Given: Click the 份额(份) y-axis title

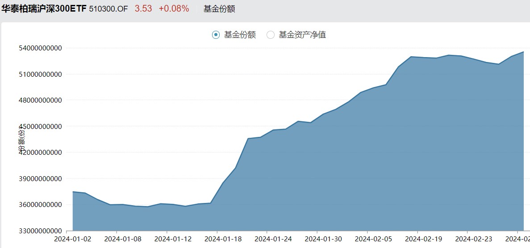Looking at the screenshot, I should point(21,139).
